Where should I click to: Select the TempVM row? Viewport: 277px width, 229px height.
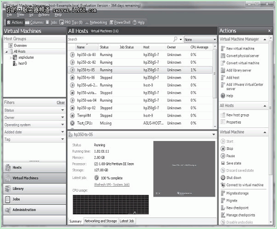pyautogui.click(x=140, y=115)
